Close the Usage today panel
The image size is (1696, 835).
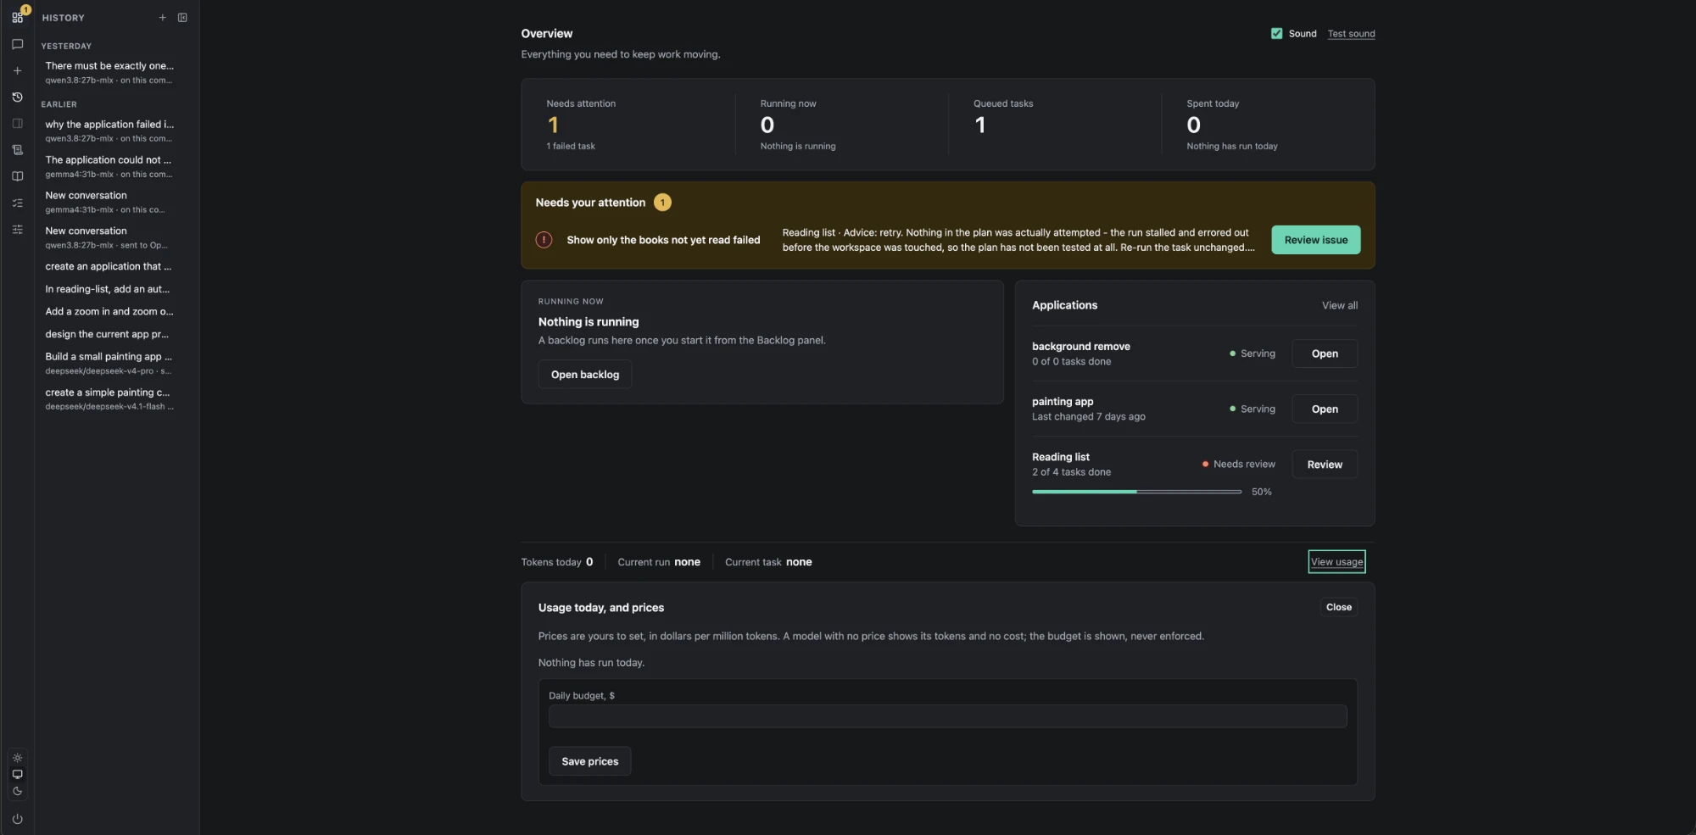tap(1338, 607)
